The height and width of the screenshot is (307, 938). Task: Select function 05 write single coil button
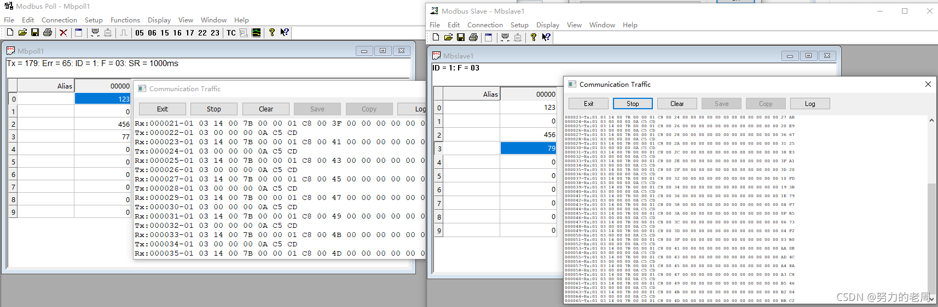(140, 33)
